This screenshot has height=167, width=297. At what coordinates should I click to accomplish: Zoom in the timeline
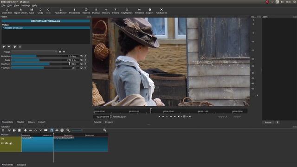pos(105,130)
